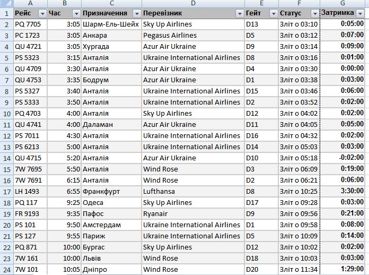
Task: Select column D by its header
Action: [193, 3]
